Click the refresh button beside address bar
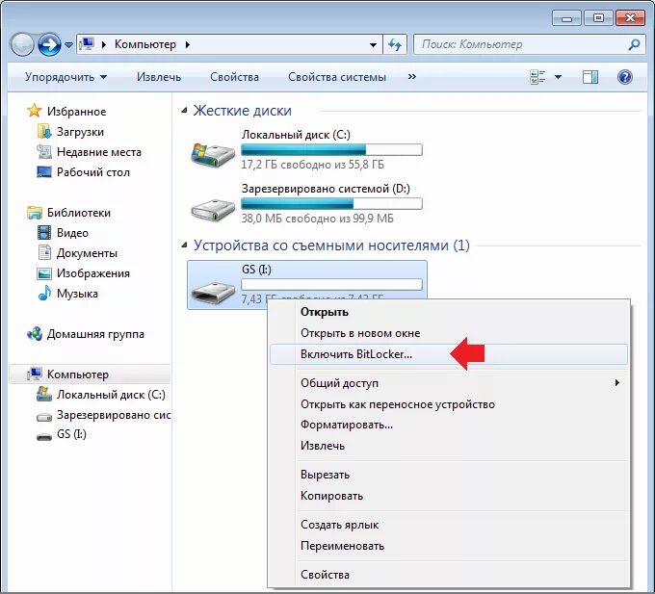The image size is (655, 594). 395,44
